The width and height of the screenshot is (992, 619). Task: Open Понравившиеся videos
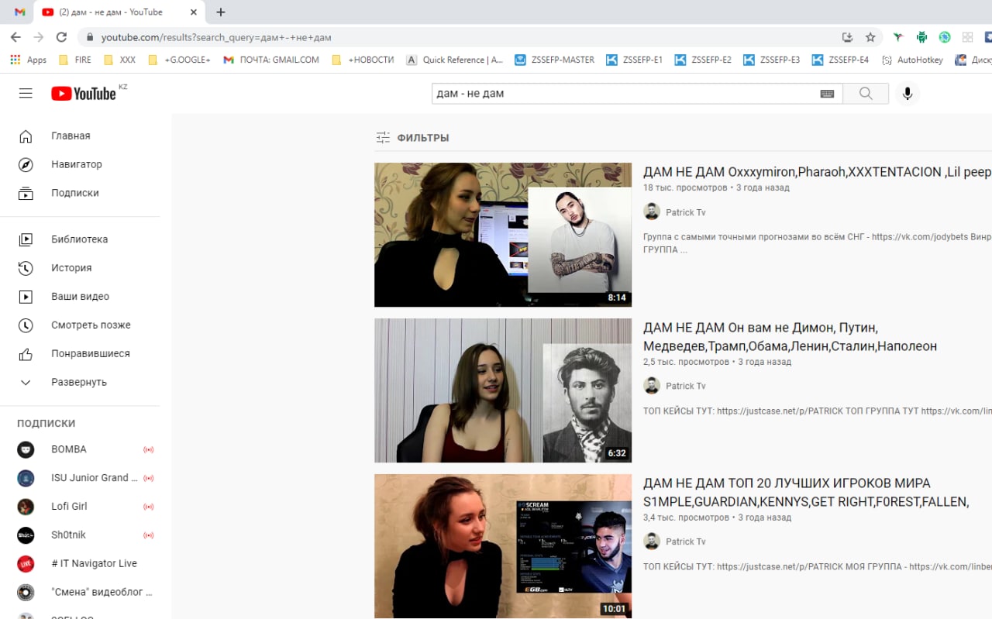click(80, 354)
